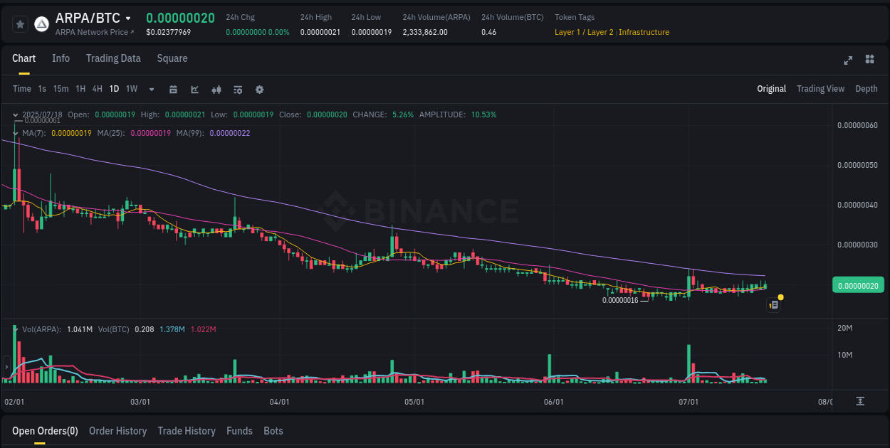Select the 4H interval
This screenshot has height=448, width=890.
click(98, 89)
